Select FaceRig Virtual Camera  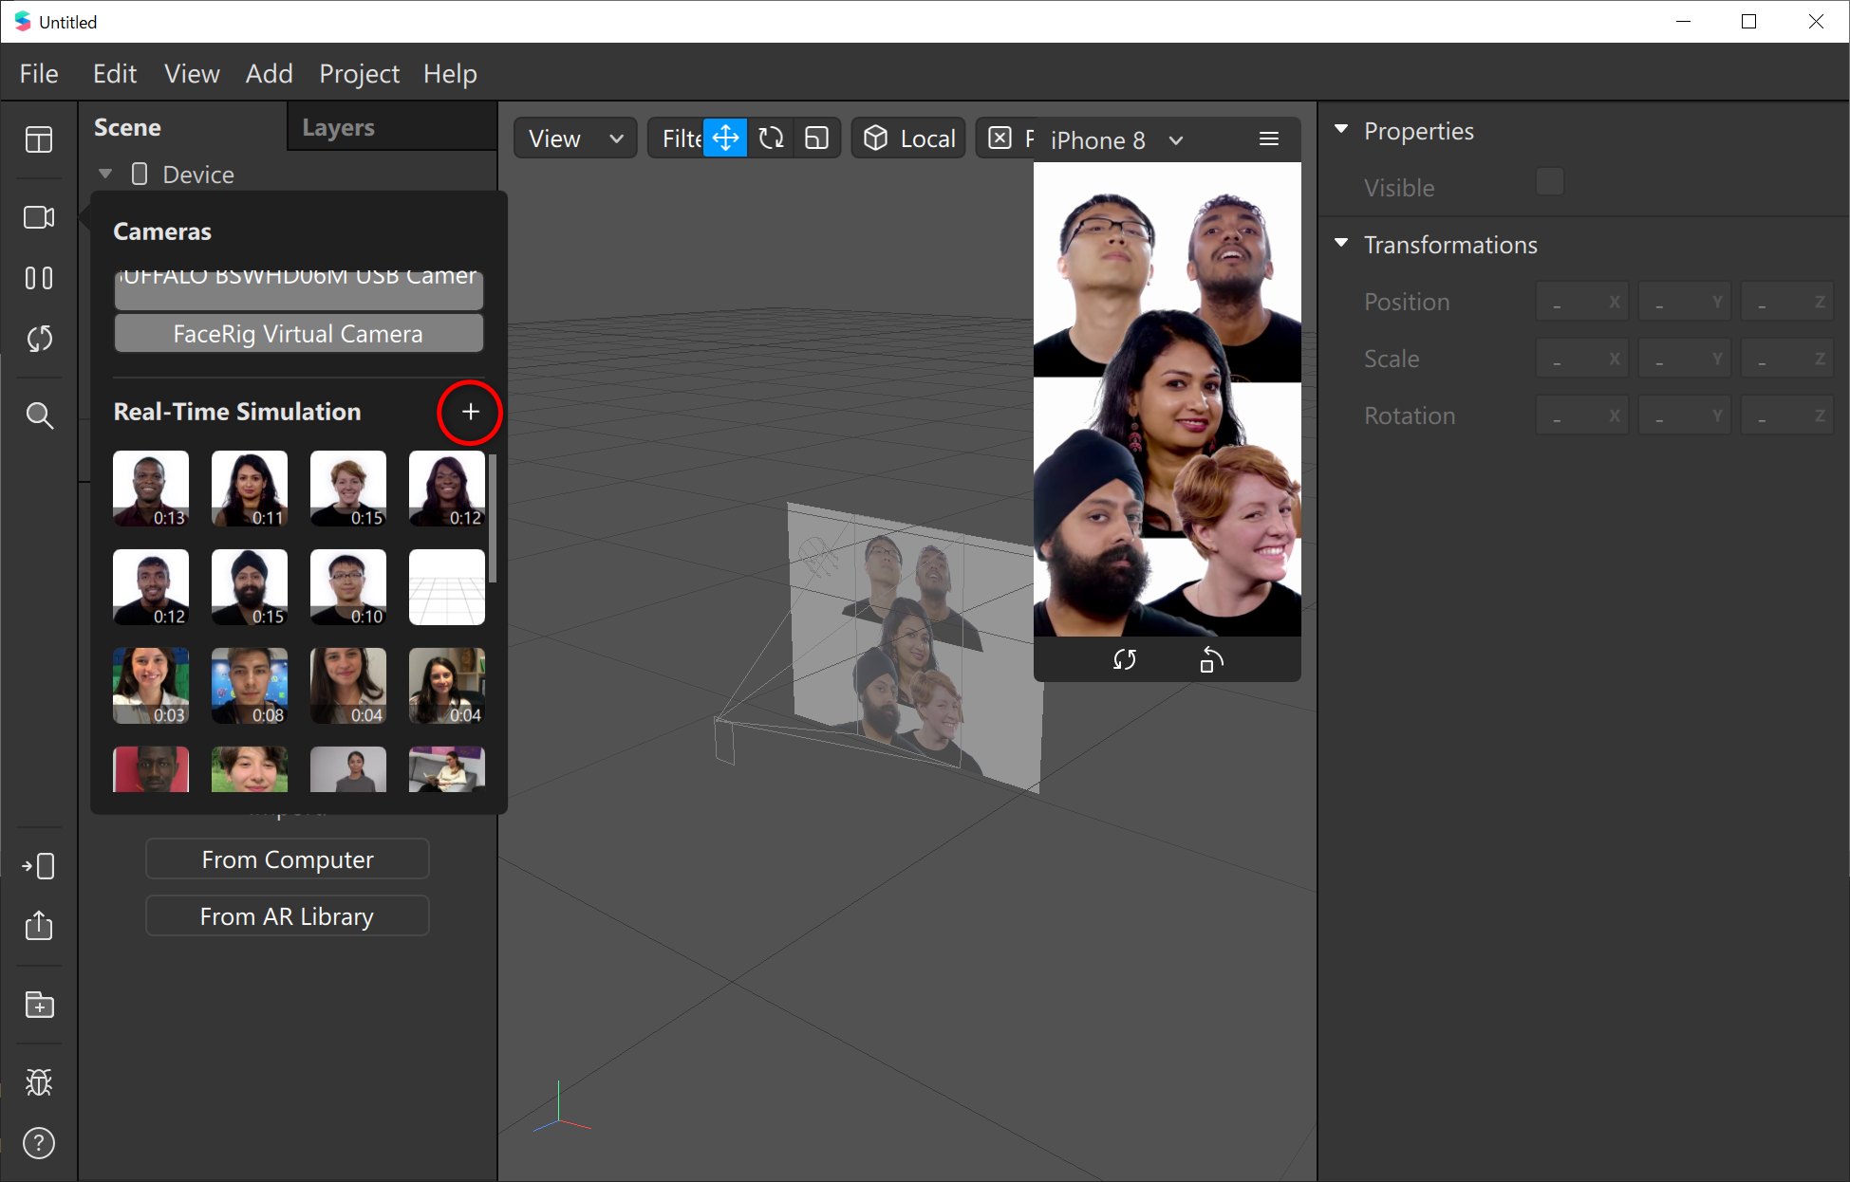299,334
